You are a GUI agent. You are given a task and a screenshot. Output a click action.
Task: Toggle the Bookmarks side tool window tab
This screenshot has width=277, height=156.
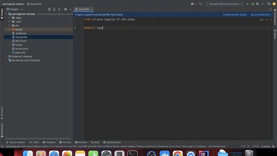coord(2,130)
